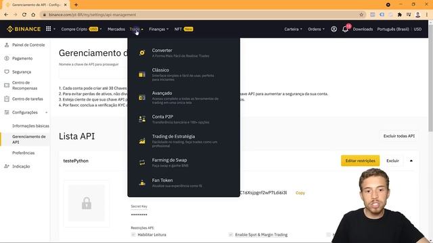This screenshot has height=243, width=433.
Task: Click the Conta P2P icon
Action: pyautogui.click(x=142, y=119)
